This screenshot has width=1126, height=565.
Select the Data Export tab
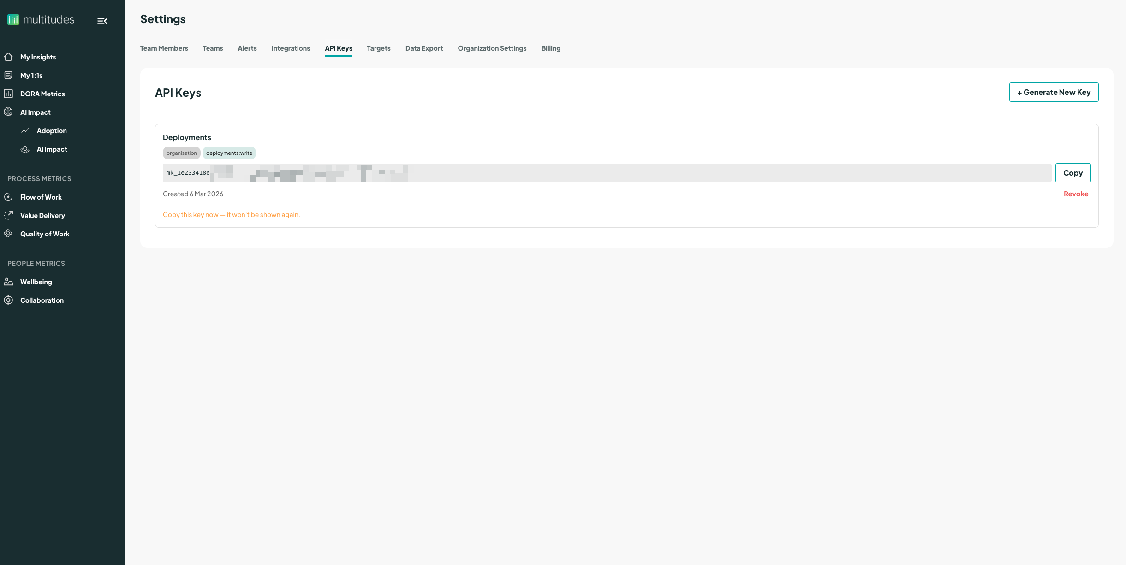click(423, 48)
